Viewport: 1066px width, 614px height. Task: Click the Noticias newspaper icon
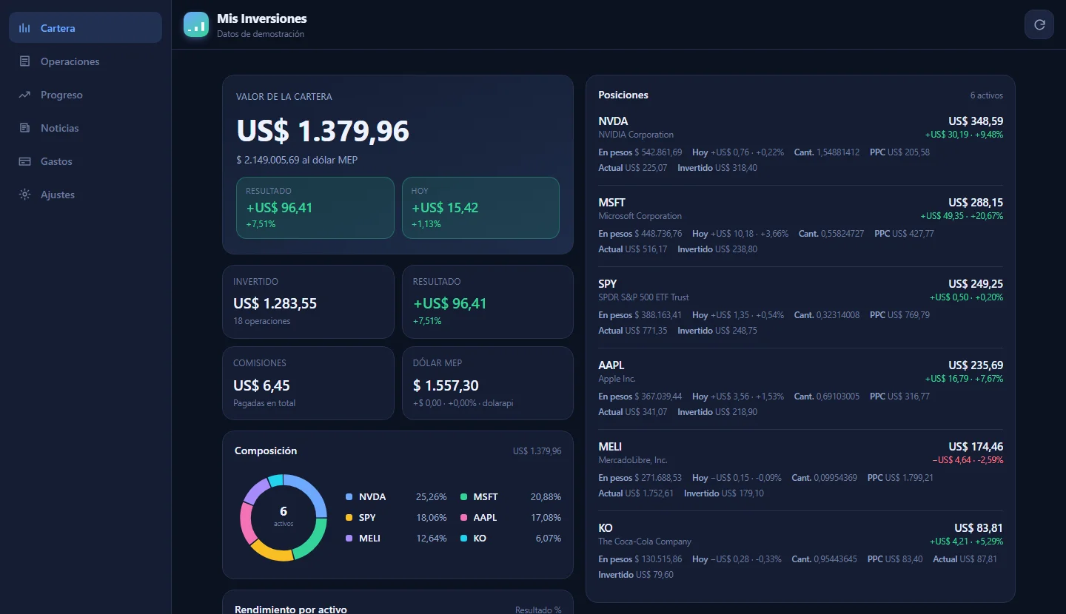[x=24, y=128]
